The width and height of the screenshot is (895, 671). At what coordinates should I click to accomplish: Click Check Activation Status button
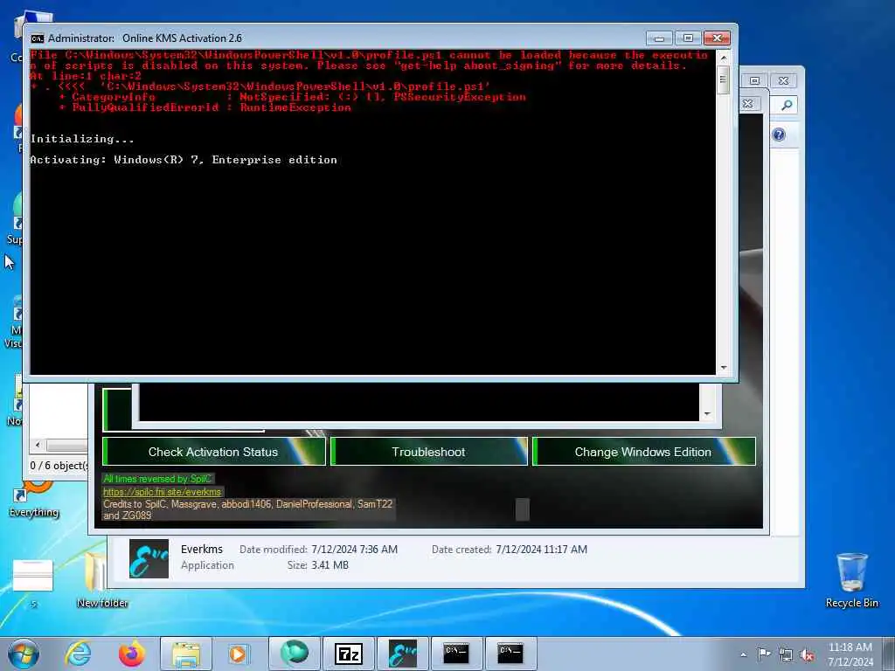pos(213,452)
